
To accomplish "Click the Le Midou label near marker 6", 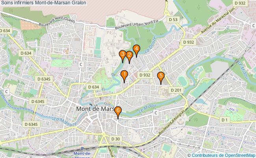I will point(147,108).
